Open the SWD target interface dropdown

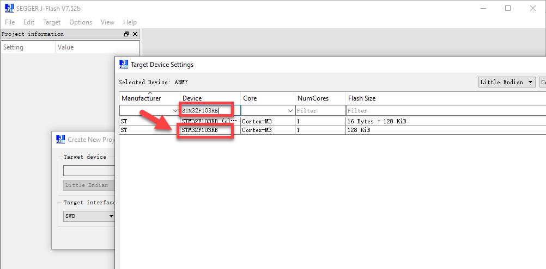89,216
